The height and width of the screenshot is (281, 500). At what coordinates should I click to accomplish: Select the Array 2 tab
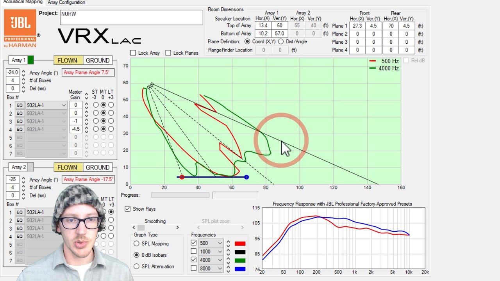pos(18,167)
